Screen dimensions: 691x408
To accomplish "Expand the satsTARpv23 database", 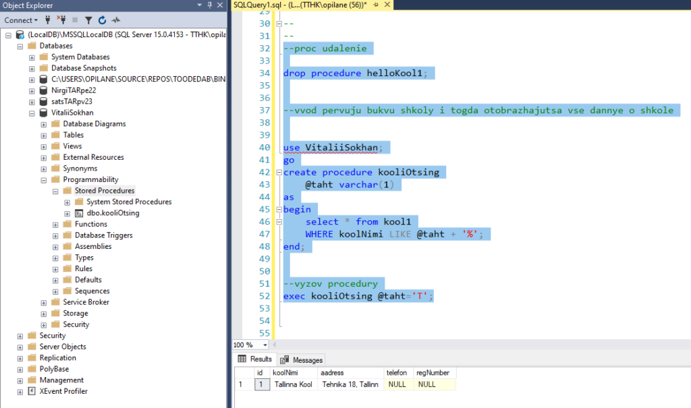I will click(32, 102).
